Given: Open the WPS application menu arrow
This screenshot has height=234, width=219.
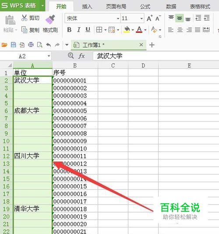Looking at the screenshot, I should 42,6.
